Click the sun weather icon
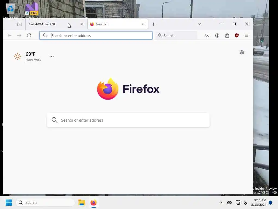The image size is (278, 209). (18, 57)
